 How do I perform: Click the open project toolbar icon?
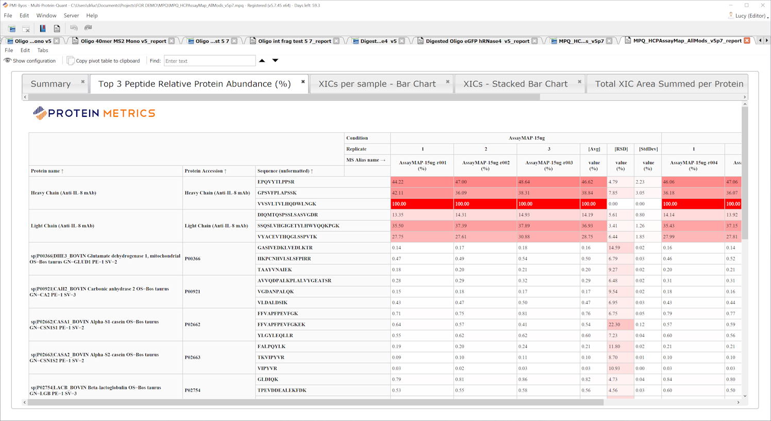coord(11,28)
